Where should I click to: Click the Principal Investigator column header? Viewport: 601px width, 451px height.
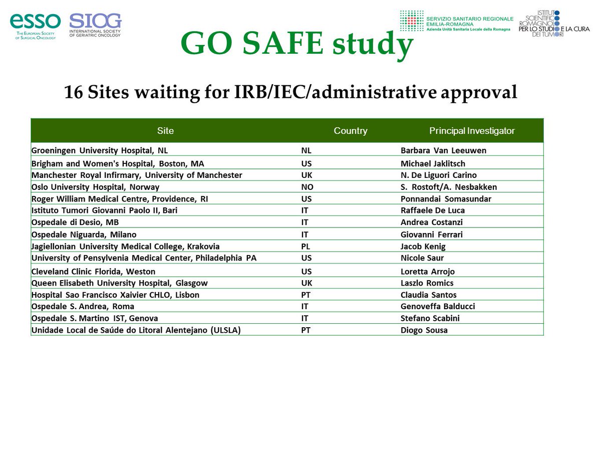pyautogui.click(x=472, y=131)
